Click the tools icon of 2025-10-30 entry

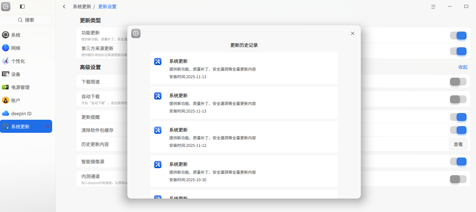[x=158, y=165]
